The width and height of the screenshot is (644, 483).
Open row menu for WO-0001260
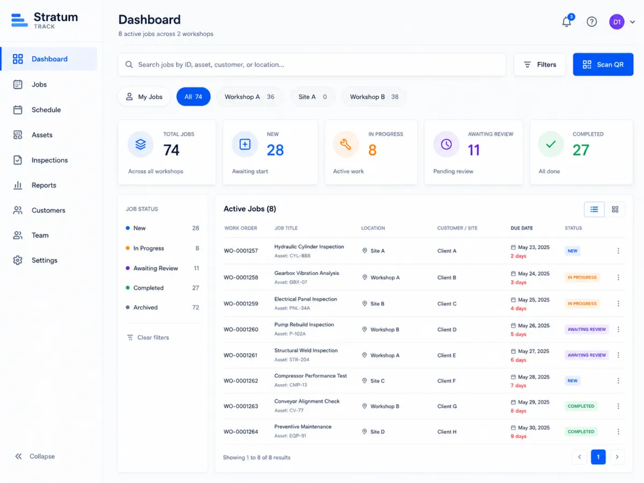618,330
